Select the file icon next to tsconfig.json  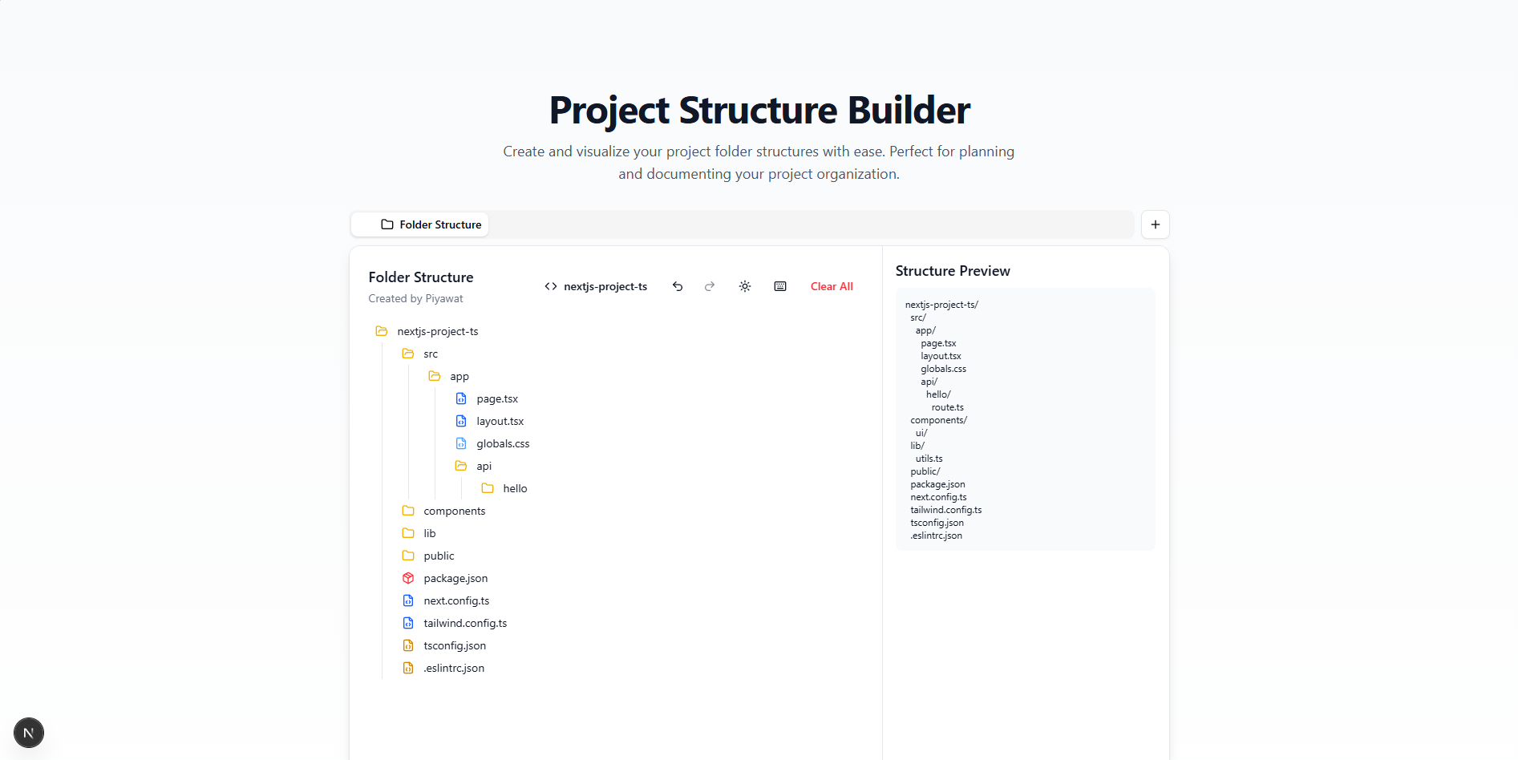click(408, 645)
